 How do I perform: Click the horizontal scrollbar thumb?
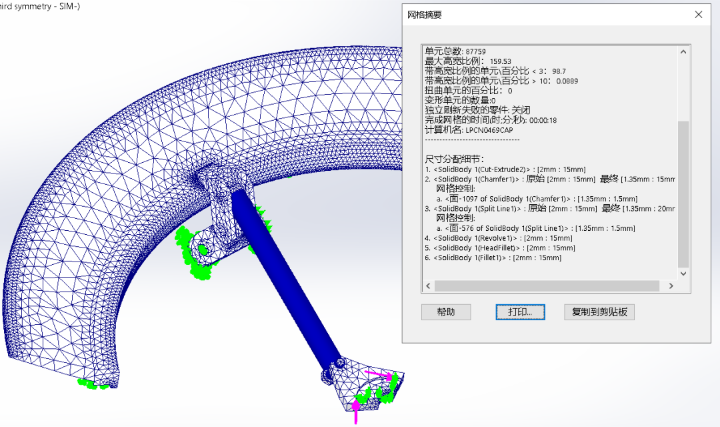pyautogui.click(x=547, y=286)
